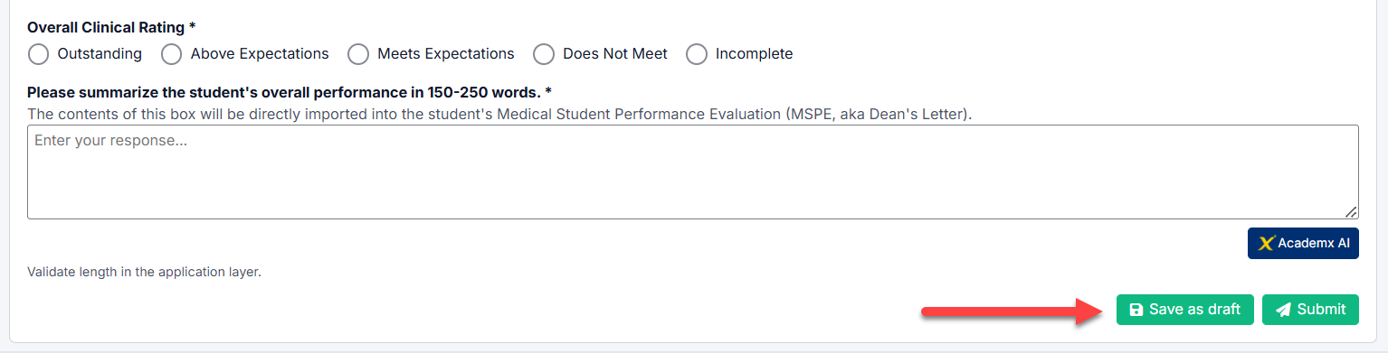This screenshot has height=353, width=1388.
Task: Submit the evaluation form
Action: coord(1310,310)
